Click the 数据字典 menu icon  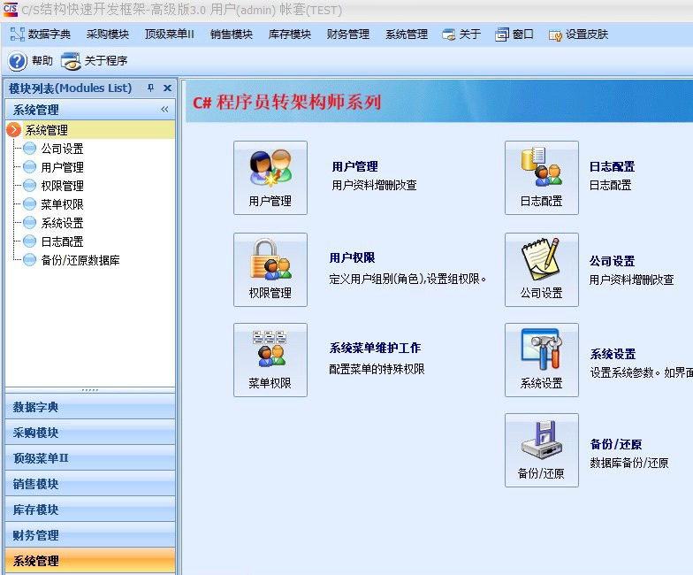(x=18, y=34)
